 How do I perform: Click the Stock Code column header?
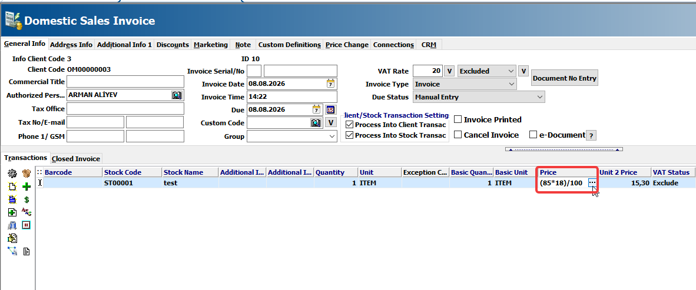coord(132,172)
